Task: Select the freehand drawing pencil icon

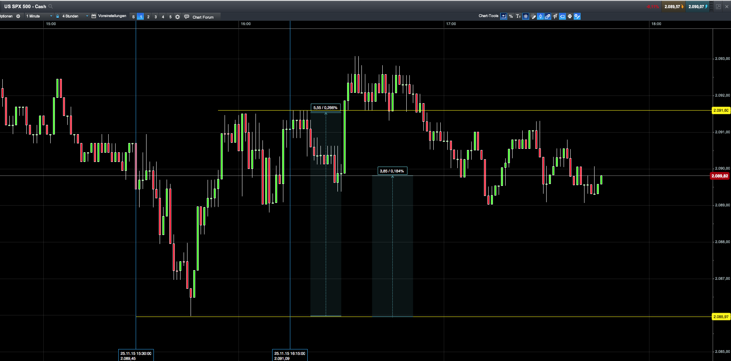Action: coord(533,16)
